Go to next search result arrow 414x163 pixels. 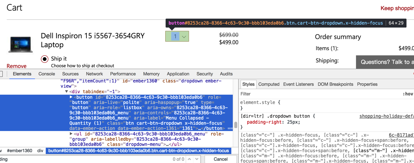tap(197, 159)
